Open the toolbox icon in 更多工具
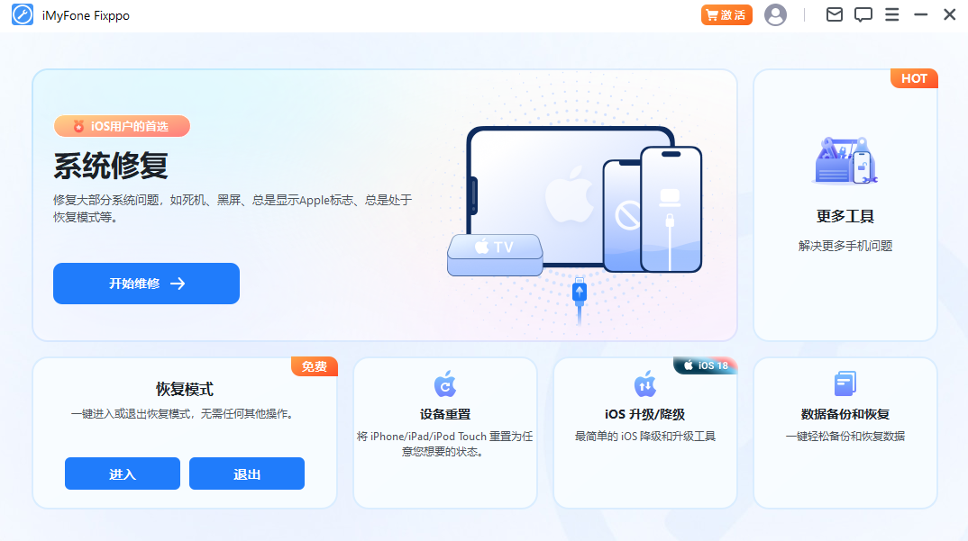 click(x=845, y=160)
